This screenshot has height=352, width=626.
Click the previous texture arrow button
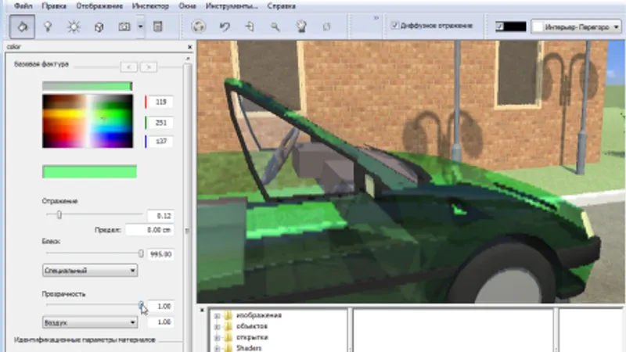129,67
